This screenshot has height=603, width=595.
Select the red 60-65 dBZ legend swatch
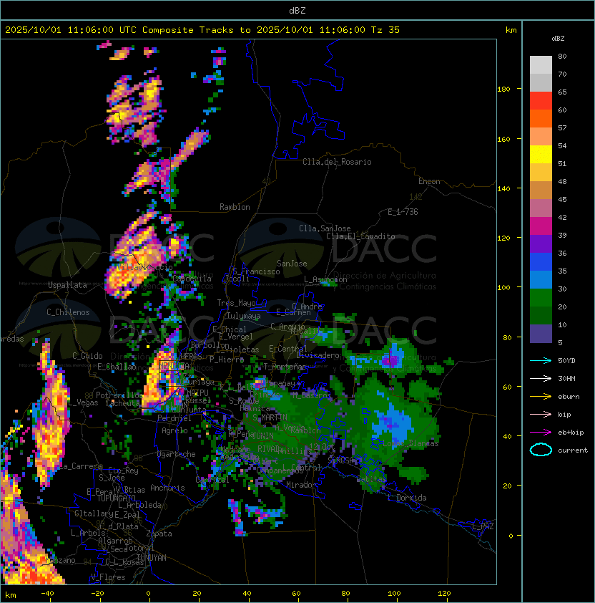[541, 101]
